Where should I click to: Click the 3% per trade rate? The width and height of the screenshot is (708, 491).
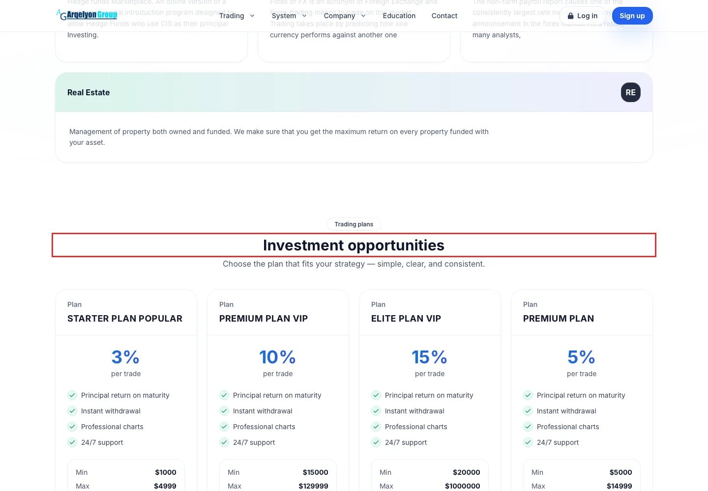tap(126, 357)
